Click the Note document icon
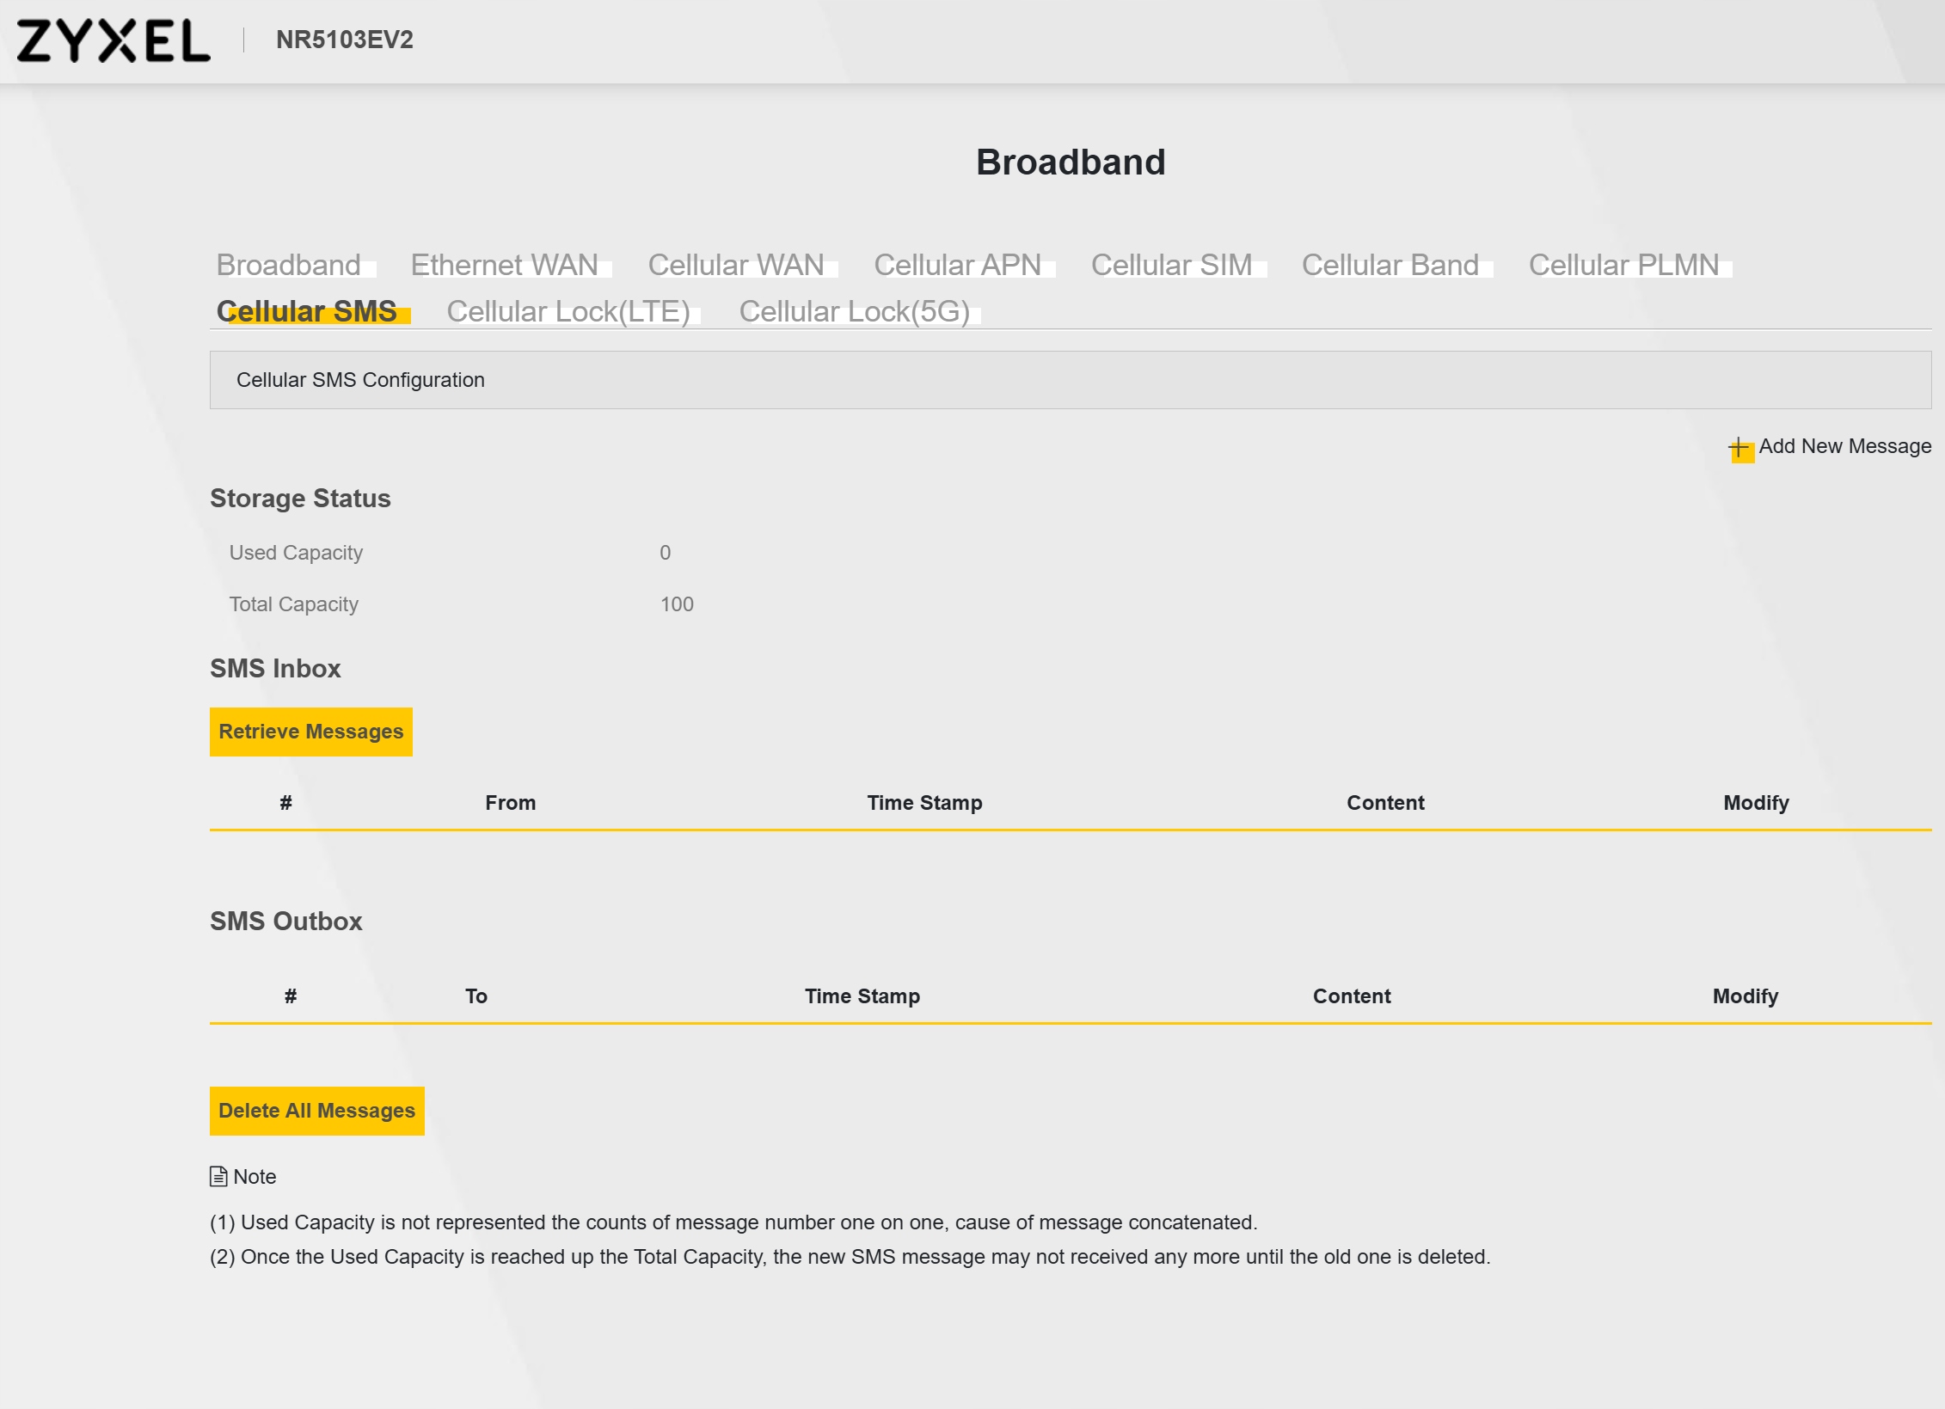This screenshot has height=1409, width=1945. pyautogui.click(x=218, y=1176)
